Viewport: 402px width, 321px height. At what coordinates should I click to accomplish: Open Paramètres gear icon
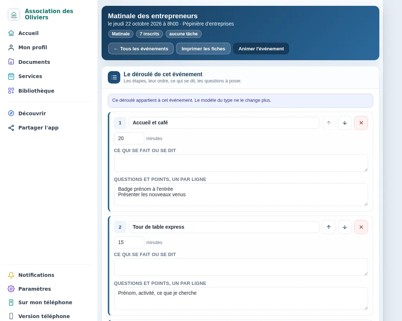pos(11,289)
